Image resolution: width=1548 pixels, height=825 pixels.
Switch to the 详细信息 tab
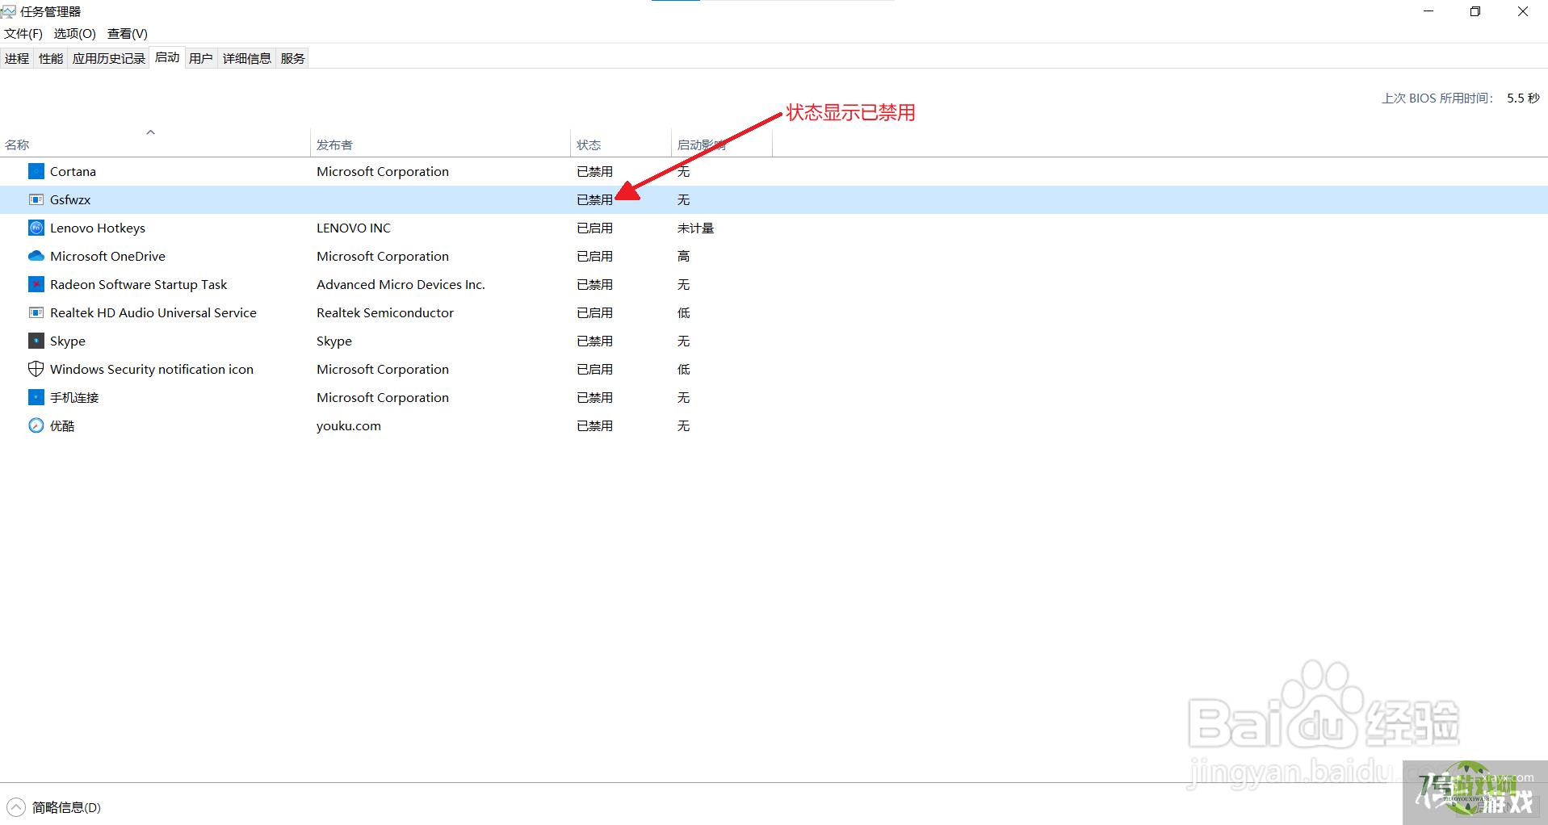pyautogui.click(x=247, y=58)
